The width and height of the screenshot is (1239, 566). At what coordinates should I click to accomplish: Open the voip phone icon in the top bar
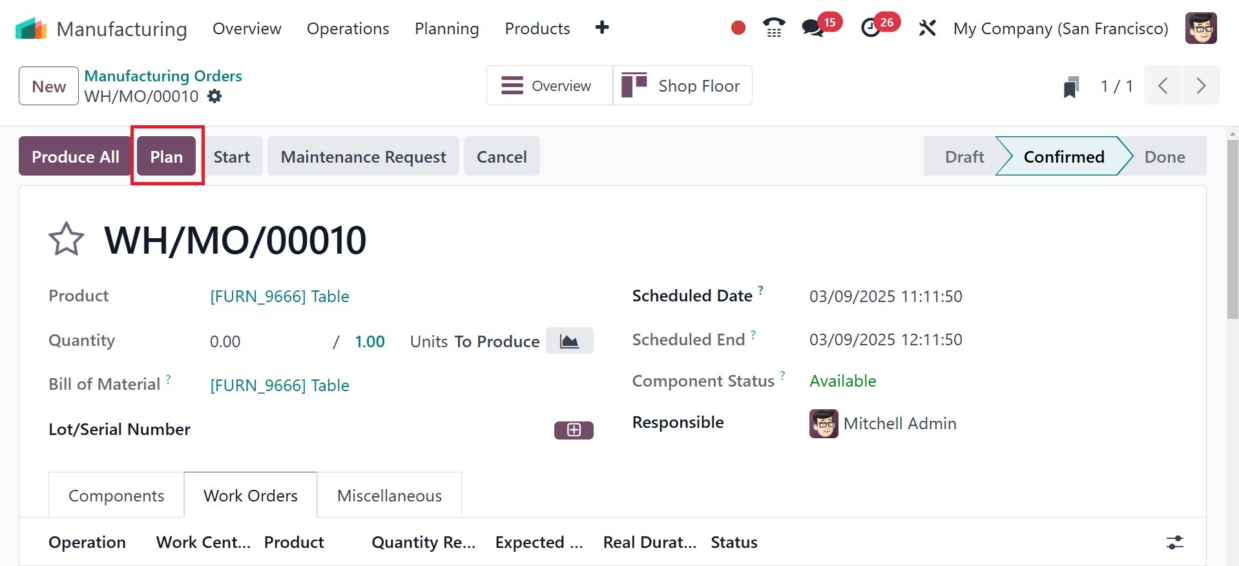773,28
